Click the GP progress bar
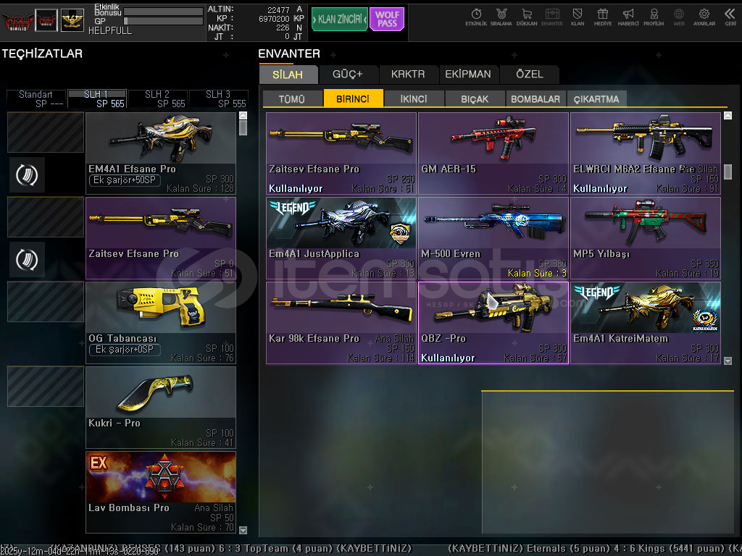The height and width of the screenshot is (556, 742). pos(163,21)
